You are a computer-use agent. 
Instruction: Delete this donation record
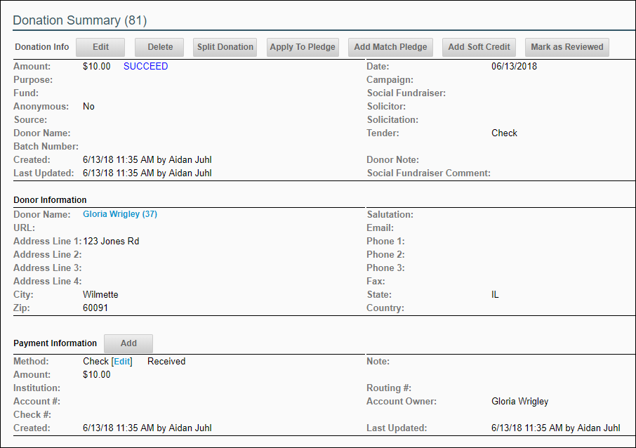coord(159,47)
